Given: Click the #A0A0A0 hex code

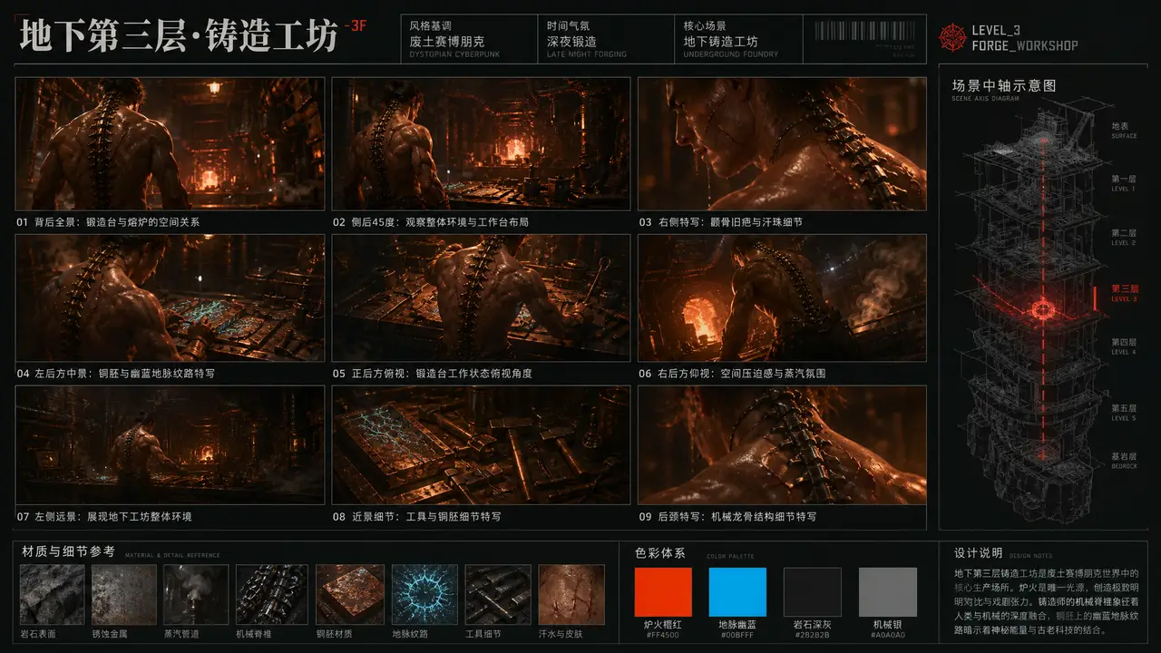Looking at the screenshot, I should 888,638.
